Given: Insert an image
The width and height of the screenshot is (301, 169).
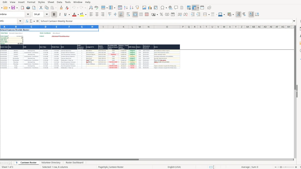Looking at the screenshot, I should coord(144,8).
